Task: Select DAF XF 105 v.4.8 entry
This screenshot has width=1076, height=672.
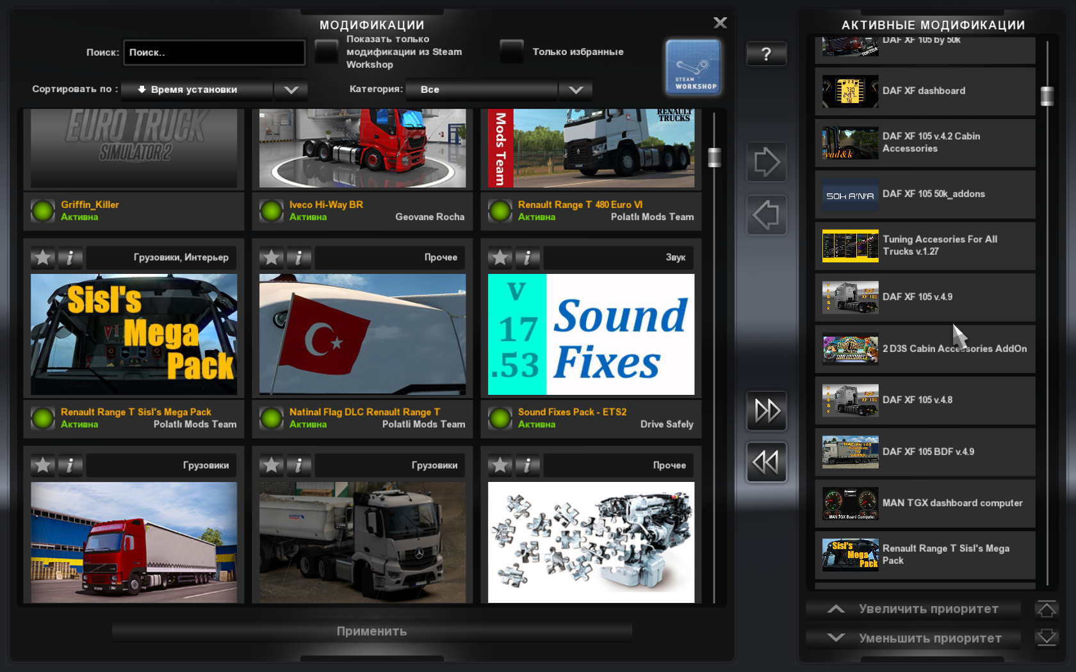Action: 925,401
